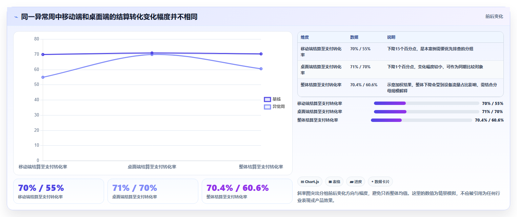The width and height of the screenshot is (517, 217).
Task: Click the 斜率图 footnote paragraph
Action: coord(400,197)
